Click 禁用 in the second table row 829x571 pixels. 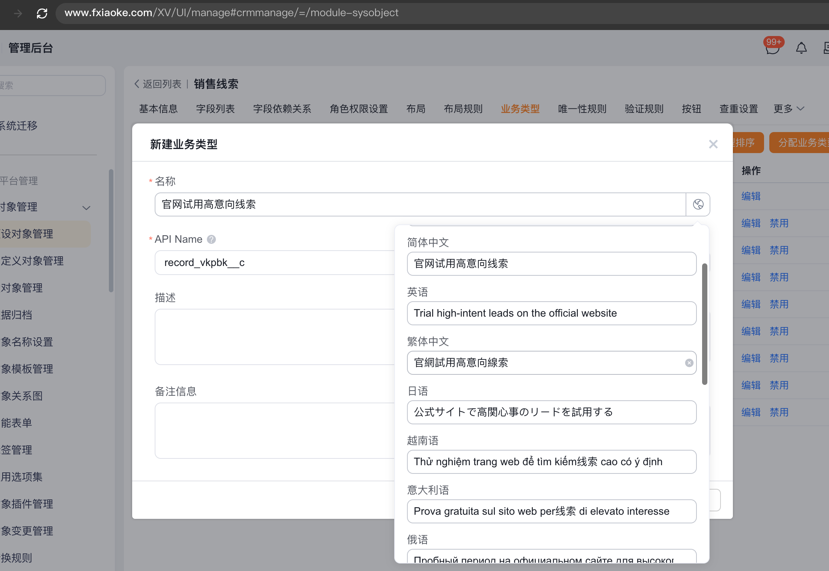click(779, 223)
